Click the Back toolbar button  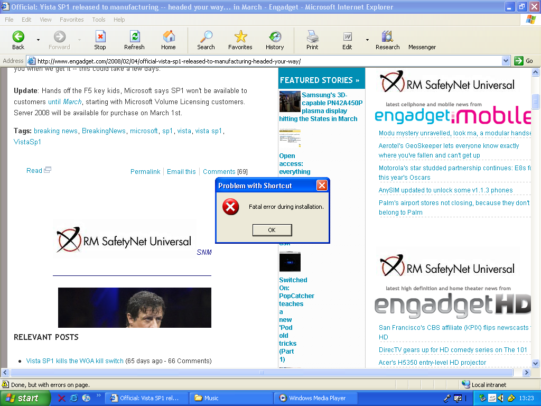[18, 40]
